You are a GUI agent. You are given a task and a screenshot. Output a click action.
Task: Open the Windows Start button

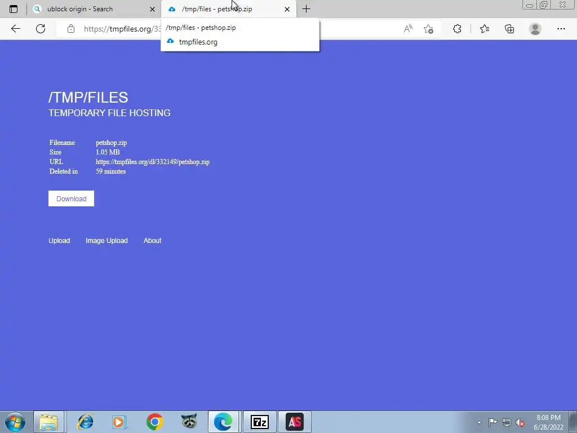click(x=15, y=422)
